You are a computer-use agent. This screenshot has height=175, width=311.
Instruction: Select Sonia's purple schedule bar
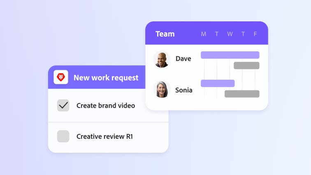[x=217, y=83]
